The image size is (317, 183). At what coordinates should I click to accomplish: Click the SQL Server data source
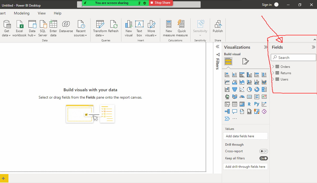tap(43, 28)
